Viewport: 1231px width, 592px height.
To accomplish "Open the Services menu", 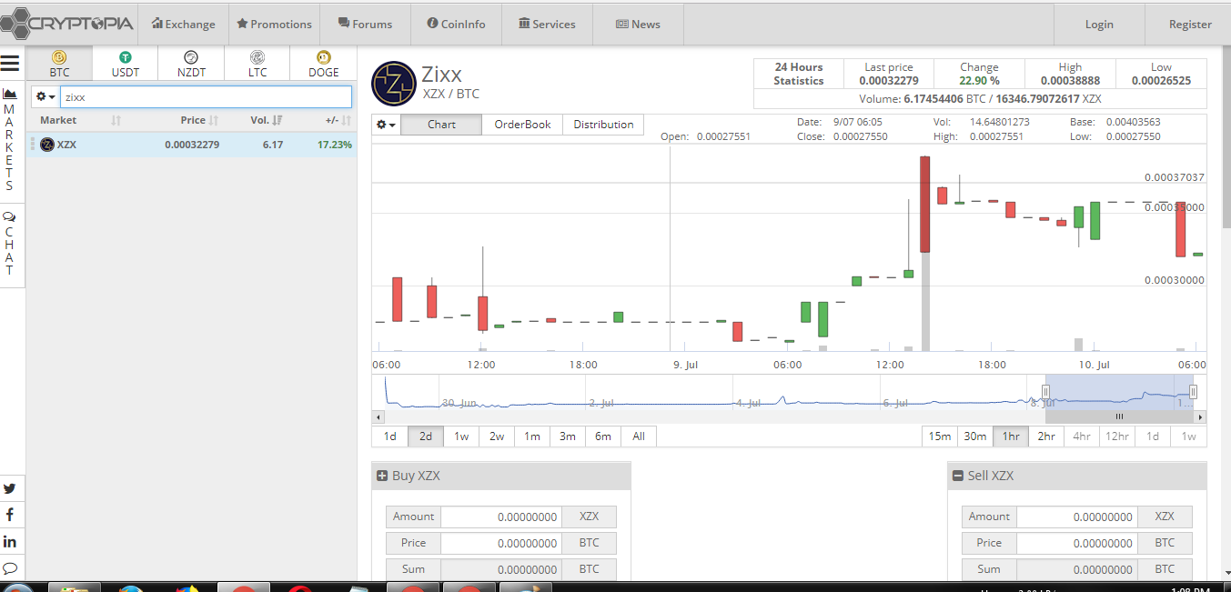I will coord(547,25).
